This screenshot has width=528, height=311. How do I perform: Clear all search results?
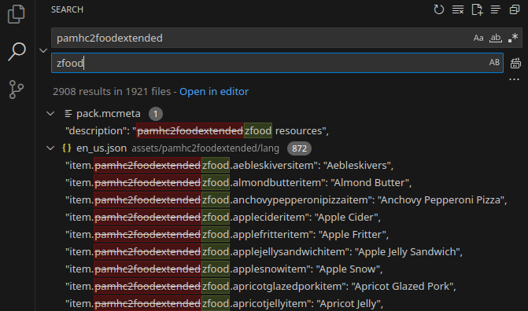(x=458, y=9)
